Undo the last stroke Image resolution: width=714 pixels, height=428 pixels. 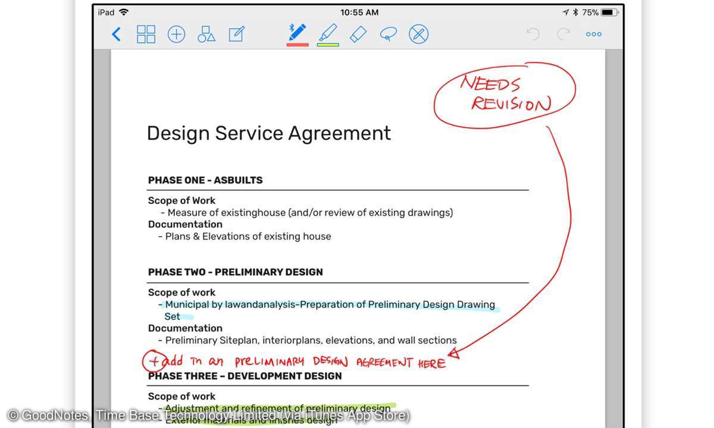tap(533, 34)
